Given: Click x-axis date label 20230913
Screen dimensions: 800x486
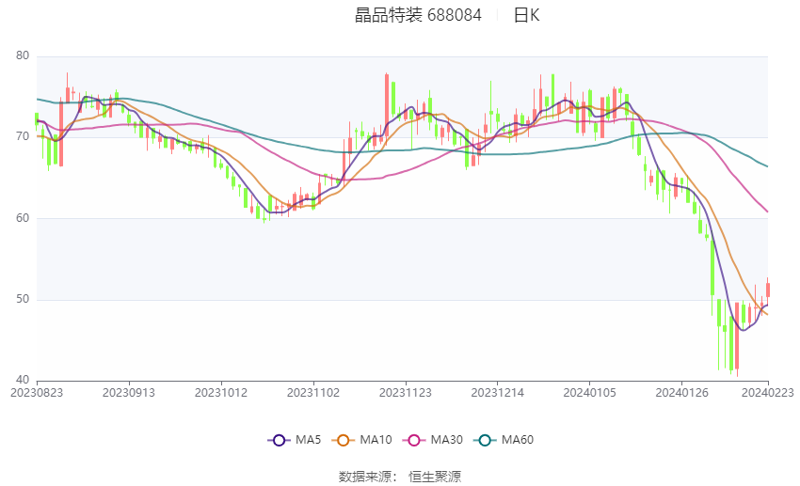Looking at the screenshot, I should click(x=129, y=393).
